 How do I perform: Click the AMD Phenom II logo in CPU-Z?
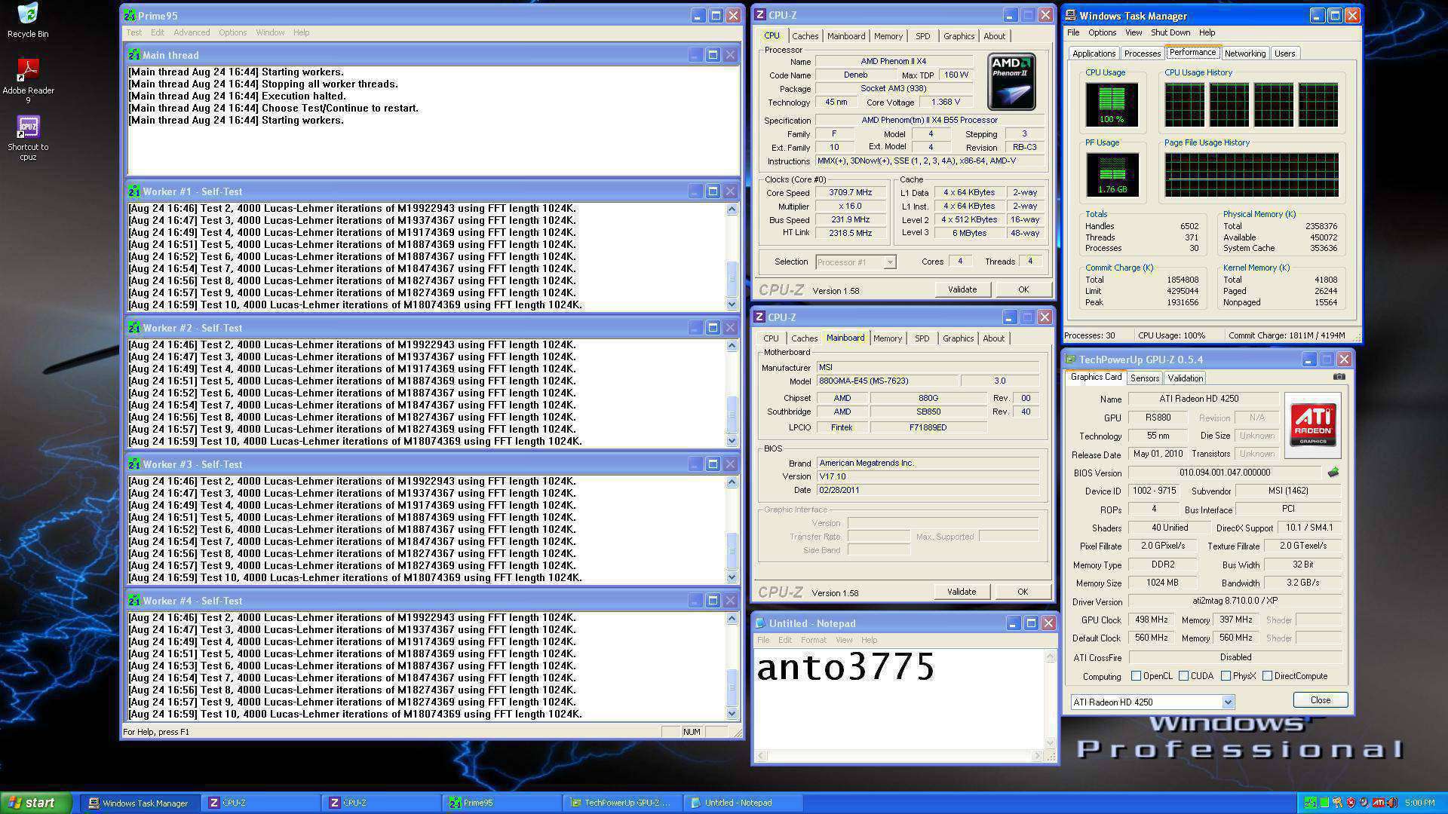[x=1011, y=81]
